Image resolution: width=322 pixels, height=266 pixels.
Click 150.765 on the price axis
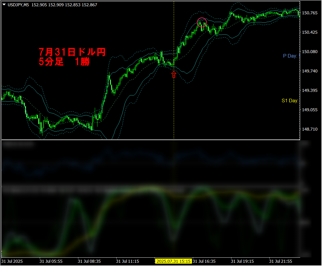pos(310,13)
